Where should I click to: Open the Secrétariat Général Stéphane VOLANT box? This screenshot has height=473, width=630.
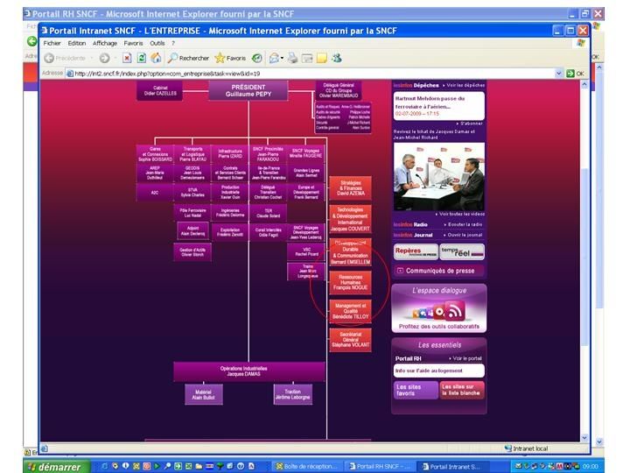click(350, 340)
